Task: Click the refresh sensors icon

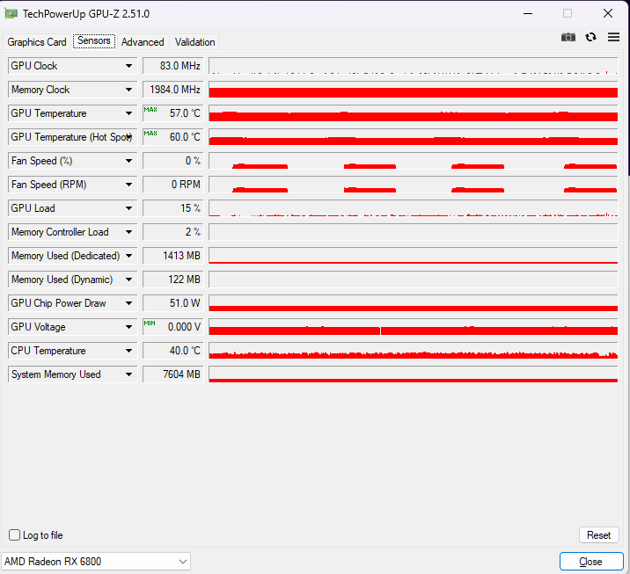Action: tap(590, 37)
